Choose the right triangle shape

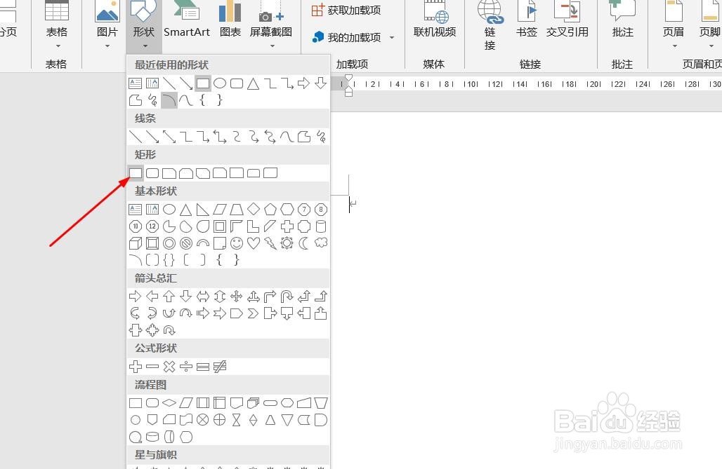[202, 210]
